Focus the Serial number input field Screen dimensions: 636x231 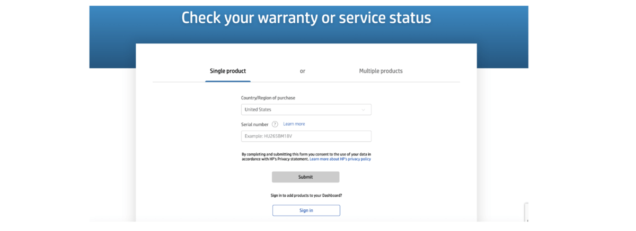tap(306, 136)
